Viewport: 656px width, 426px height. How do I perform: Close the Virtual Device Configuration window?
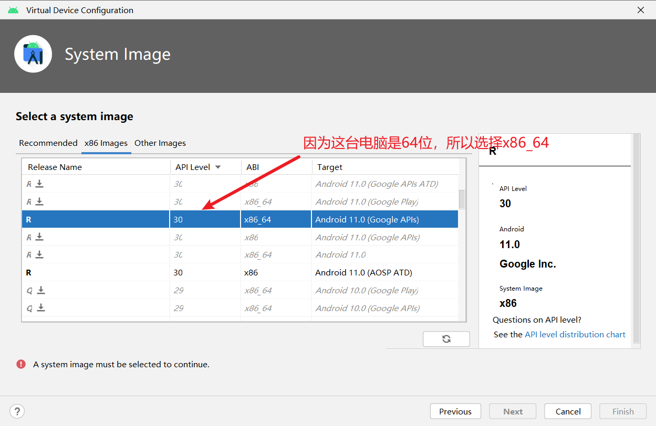(x=641, y=10)
